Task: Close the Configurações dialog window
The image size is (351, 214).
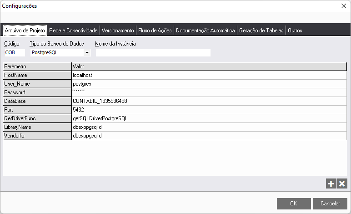Action: point(343,6)
